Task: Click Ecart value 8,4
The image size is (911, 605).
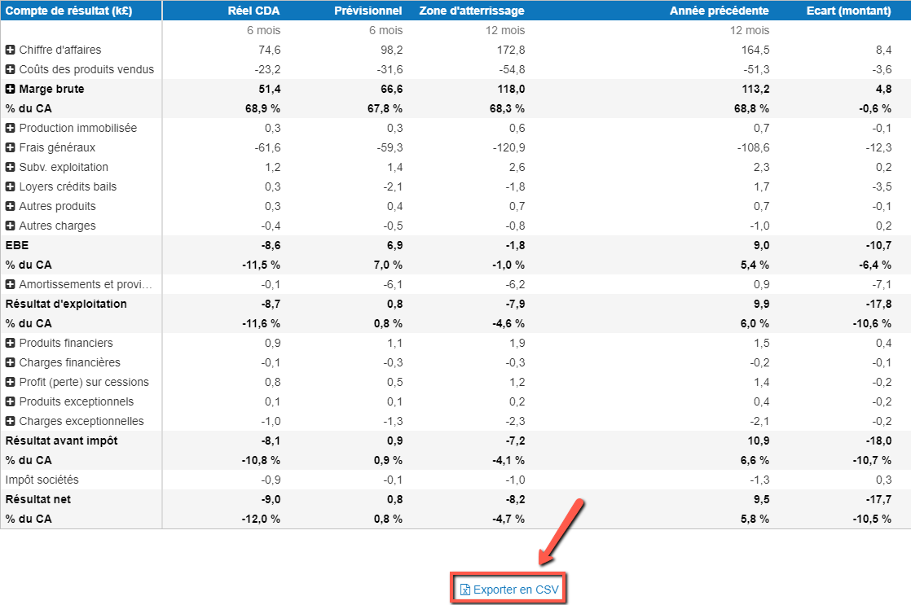Action: pyautogui.click(x=883, y=50)
